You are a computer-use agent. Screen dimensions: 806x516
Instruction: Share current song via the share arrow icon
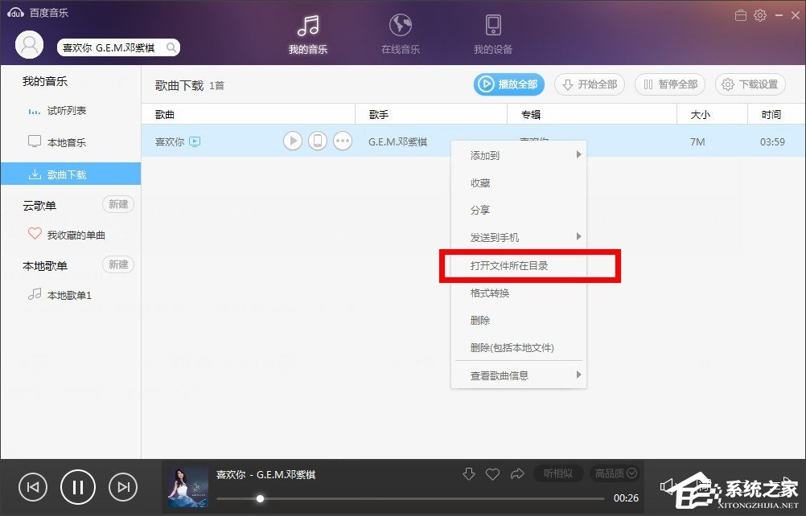(x=517, y=474)
